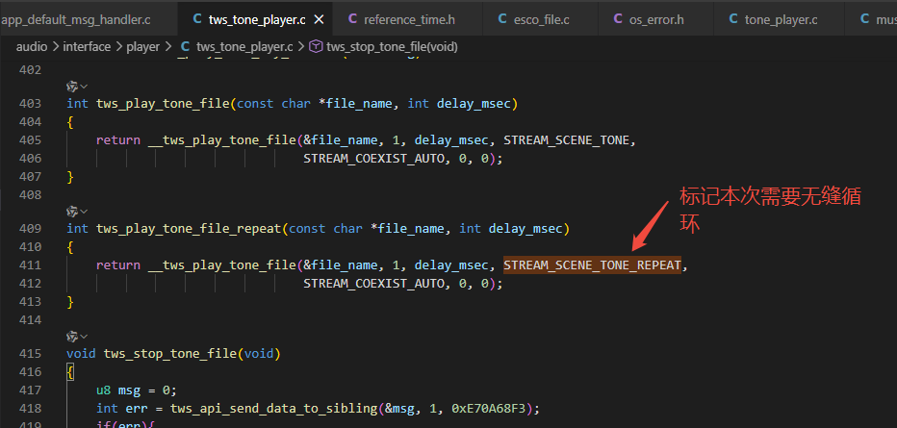This screenshot has width=897, height=428.
Task: Open the reference_time.h tab
Action: (x=409, y=19)
